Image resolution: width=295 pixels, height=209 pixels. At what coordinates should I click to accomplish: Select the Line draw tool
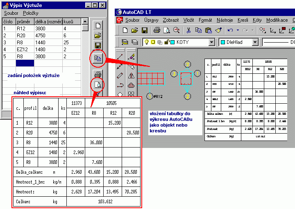click(120, 57)
